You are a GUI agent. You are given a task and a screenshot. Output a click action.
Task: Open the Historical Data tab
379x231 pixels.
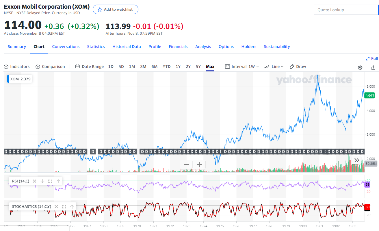(127, 47)
